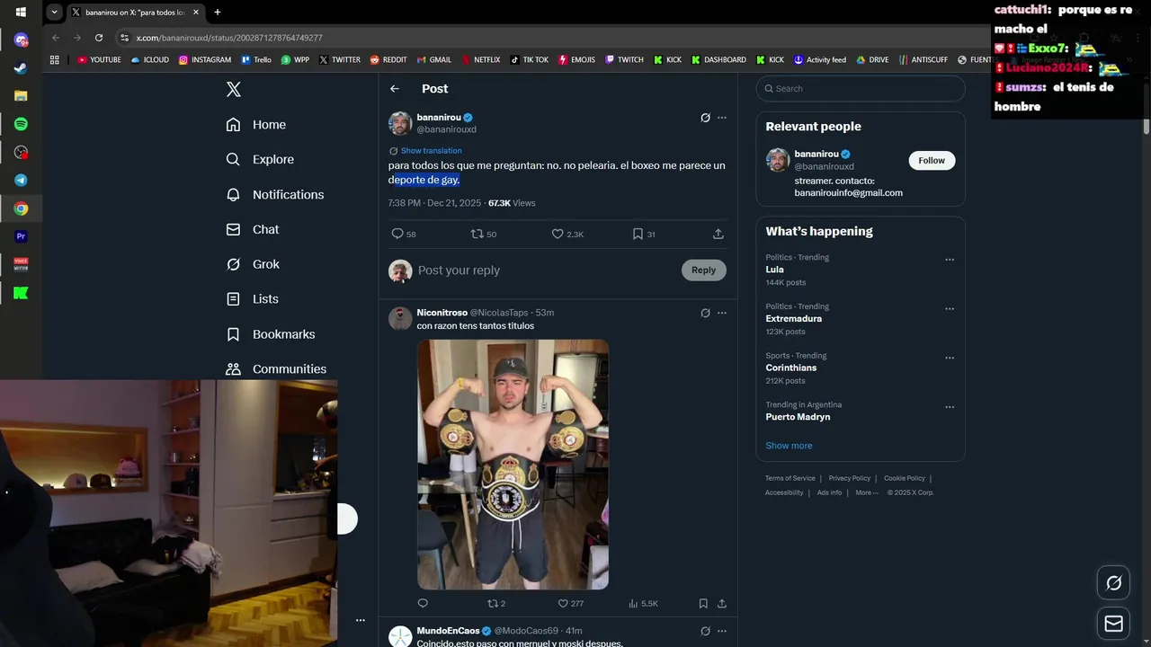Share the main post
Viewport: 1151px width, 647px height.
[718, 234]
